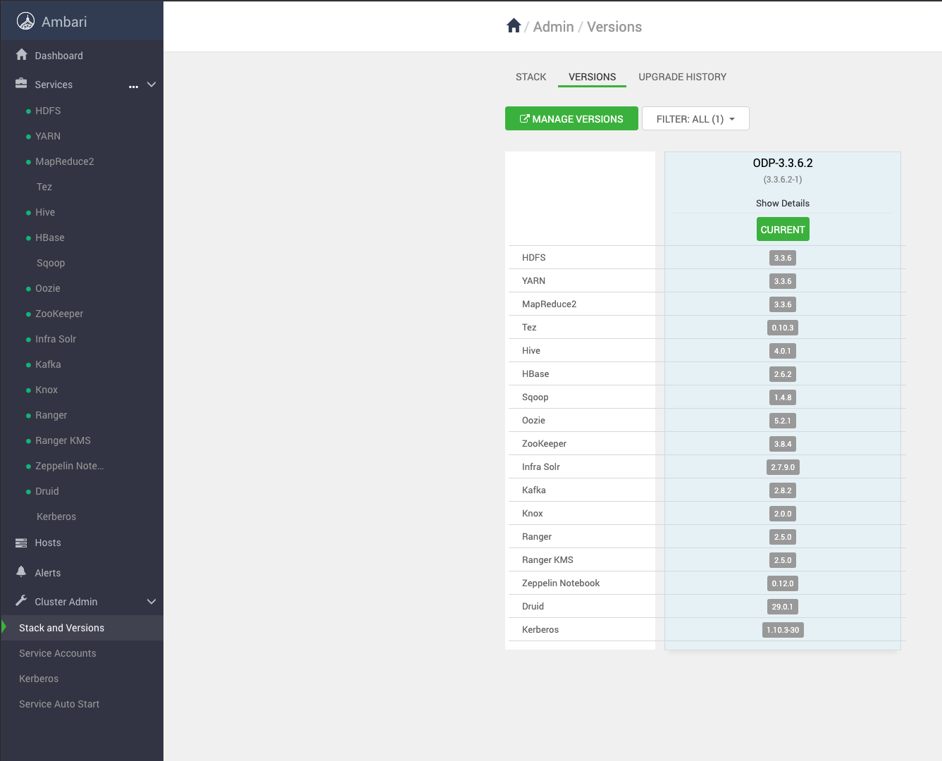The width and height of the screenshot is (942, 761).
Task: Click the Hosts server icon
Action: click(21, 543)
